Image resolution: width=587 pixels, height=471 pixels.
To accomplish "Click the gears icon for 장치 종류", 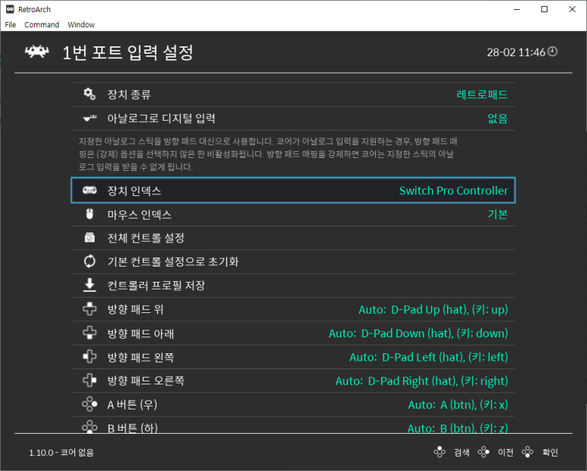I will [90, 94].
